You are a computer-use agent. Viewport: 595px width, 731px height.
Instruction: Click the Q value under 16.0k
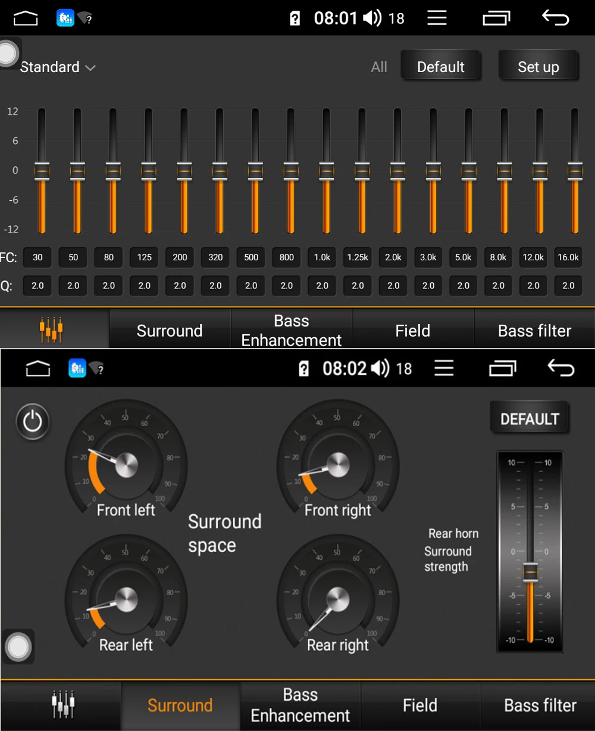click(568, 285)
